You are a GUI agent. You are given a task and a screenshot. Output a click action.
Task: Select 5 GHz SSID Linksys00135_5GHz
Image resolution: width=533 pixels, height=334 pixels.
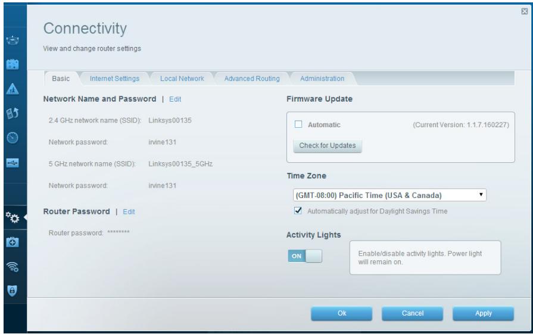pyautogui.click(x=180, y=164)
